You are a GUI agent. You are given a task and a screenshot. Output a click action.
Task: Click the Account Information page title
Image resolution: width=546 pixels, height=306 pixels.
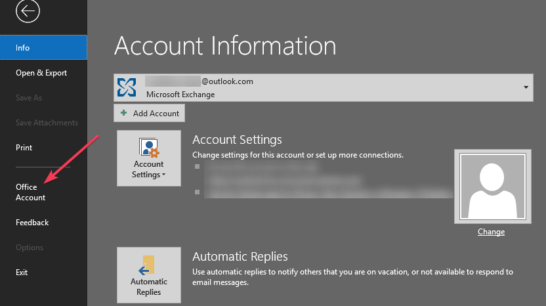(225, 46)
